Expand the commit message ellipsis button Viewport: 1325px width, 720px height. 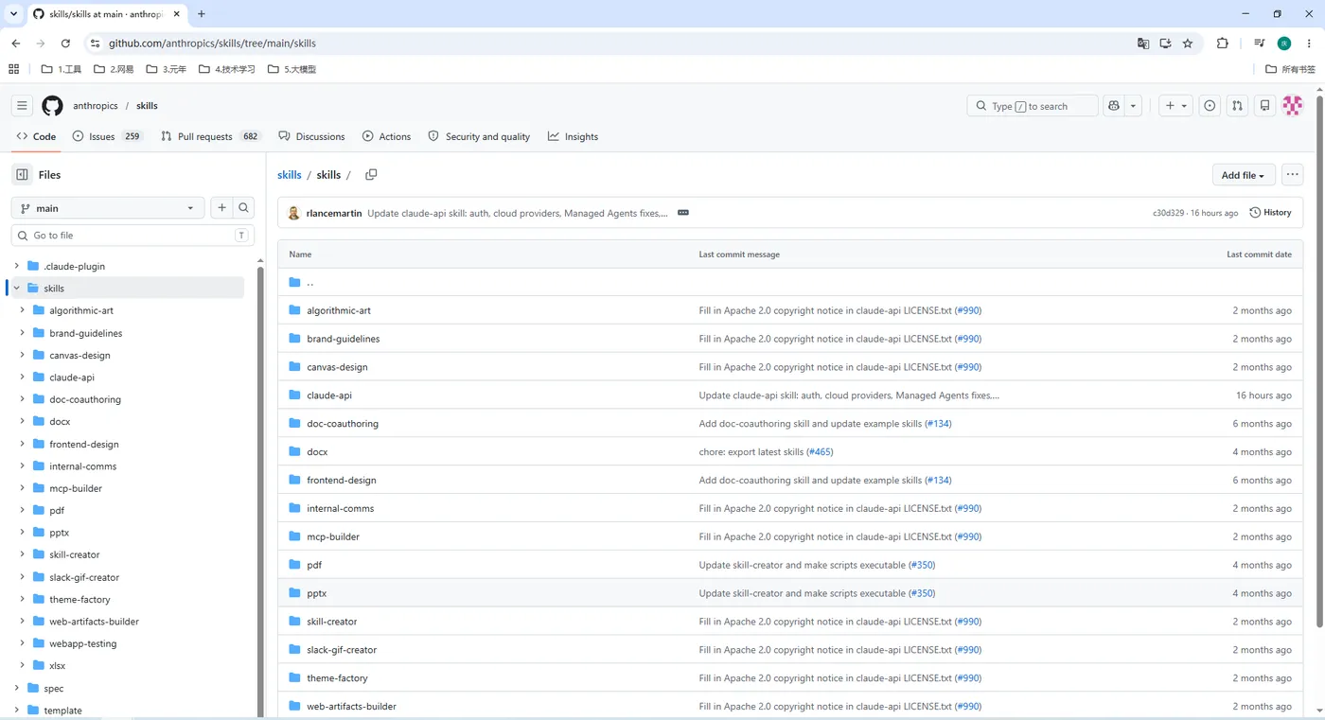click(683, 213)
